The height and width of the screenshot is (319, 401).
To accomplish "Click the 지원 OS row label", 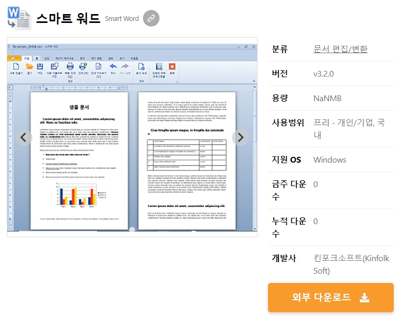I will pos(286,159).
